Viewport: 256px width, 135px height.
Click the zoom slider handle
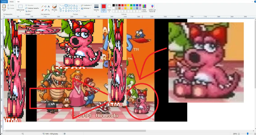point(248,134)
